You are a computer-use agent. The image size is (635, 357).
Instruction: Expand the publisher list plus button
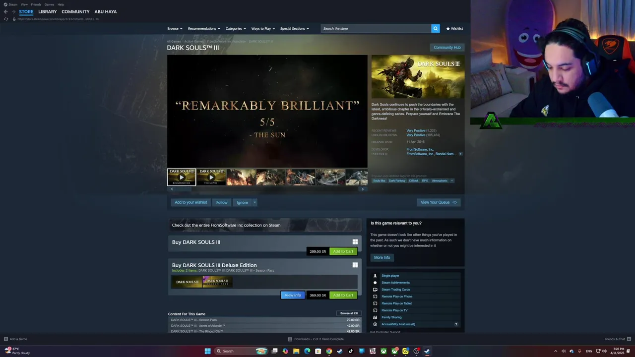pos(460,154)
